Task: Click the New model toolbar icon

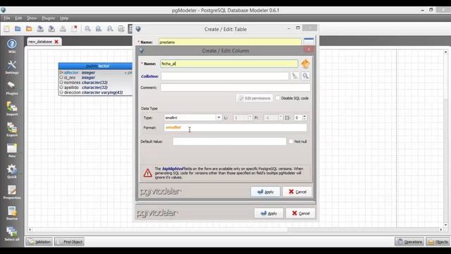Action: coord(6,29)
